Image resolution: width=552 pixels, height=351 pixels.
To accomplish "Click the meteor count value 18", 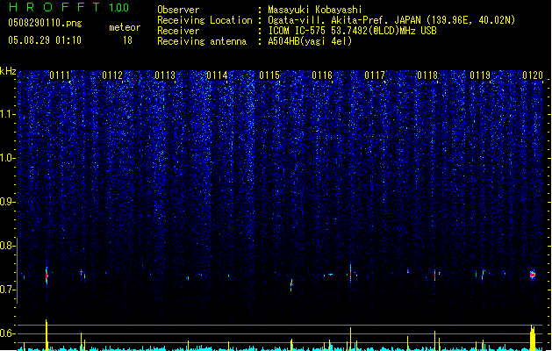I will click(x=127, y=40).
